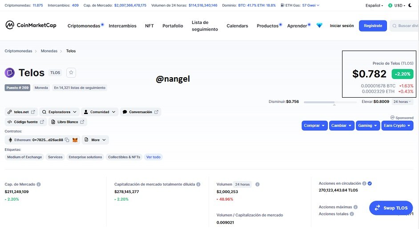Click the 24h volume $114,516,340,146 link
Image resolution: width=419 pixels, height=229 pixels.
(x=203, y=5)
